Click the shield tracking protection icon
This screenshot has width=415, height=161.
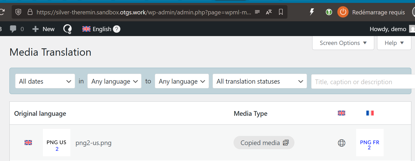[x=18, y=12]
